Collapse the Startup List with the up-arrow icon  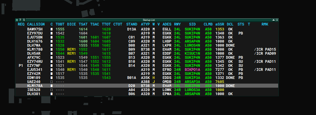[273, 20]
